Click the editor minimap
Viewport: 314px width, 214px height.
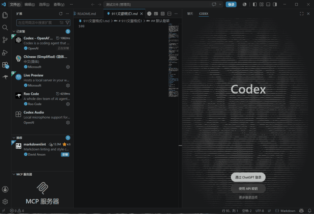(x=174, y=60)
